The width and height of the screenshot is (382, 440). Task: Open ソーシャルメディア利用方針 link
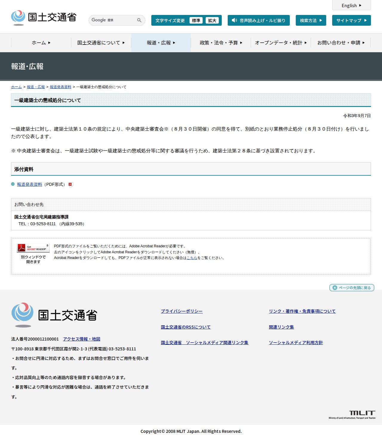pyautogui.click(x=296, y=343)
